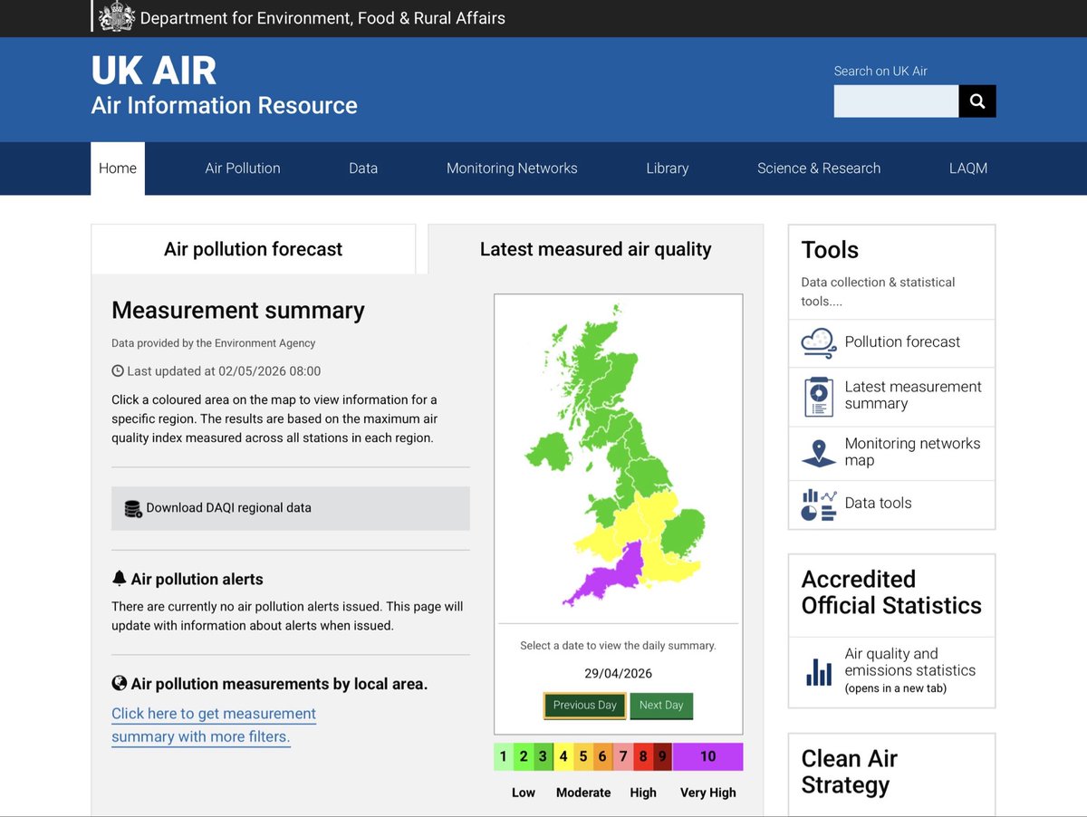Click pink index 7 legend swatch

pos(623,757)
